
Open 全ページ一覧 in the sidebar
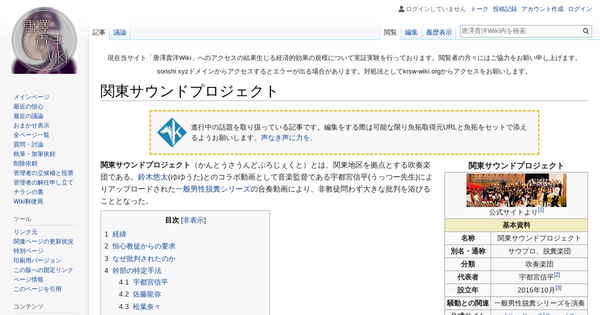click(31, 135)
